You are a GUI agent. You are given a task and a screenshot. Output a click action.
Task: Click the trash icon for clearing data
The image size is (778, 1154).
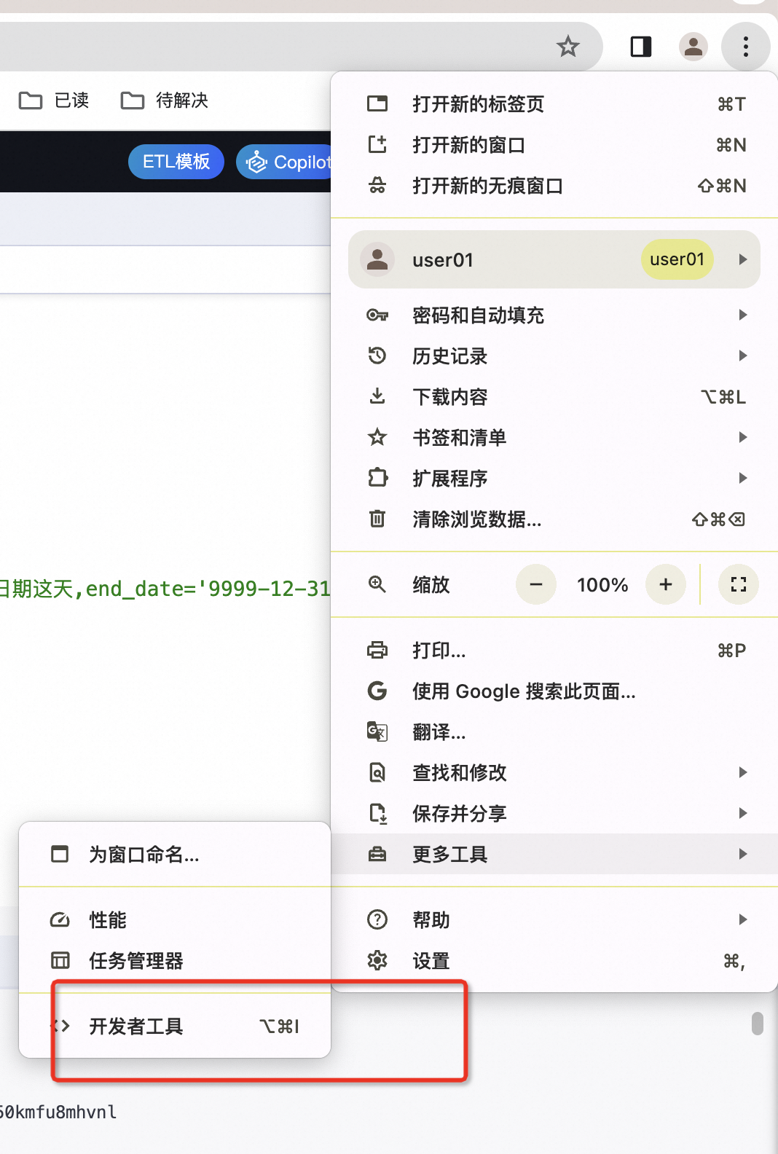[x=377, y=519]
